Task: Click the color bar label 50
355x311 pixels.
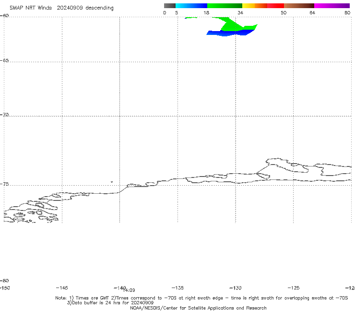Action: tap(284, 12)
